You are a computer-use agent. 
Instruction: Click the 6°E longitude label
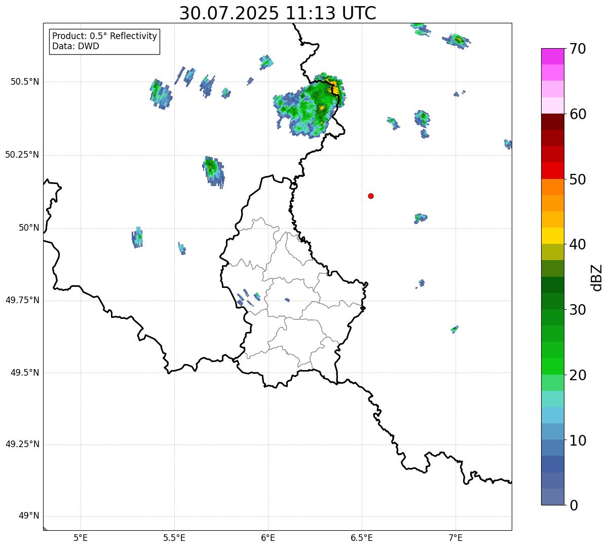coord(268,537)
